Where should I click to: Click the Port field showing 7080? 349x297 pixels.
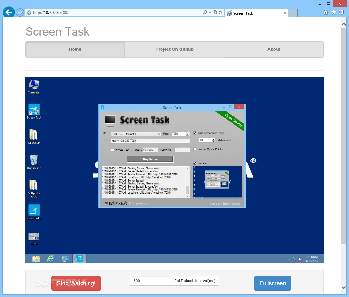(x=179, y=134)
